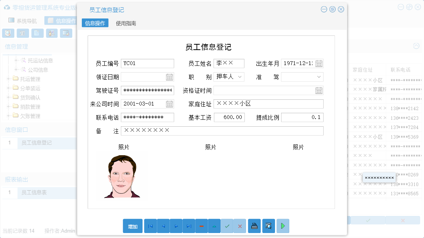Click the green run arrow icon
The width and height of the screenshot is (424, 238).
[x=282, y=226]
